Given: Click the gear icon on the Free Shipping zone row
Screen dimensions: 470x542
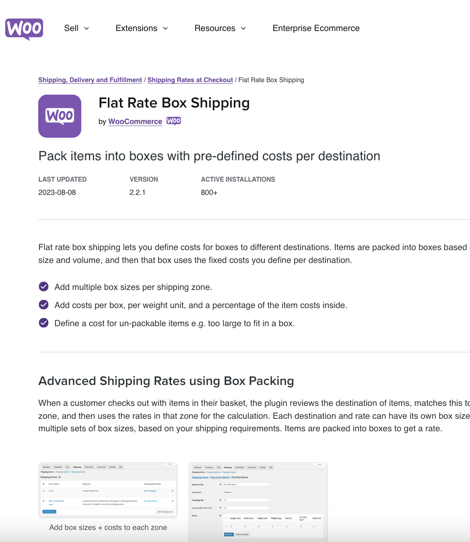Looking at the screenshot, I should 173,491.
